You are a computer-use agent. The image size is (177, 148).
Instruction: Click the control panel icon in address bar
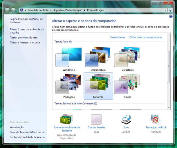pyautogui.click(x=22, y=10)
